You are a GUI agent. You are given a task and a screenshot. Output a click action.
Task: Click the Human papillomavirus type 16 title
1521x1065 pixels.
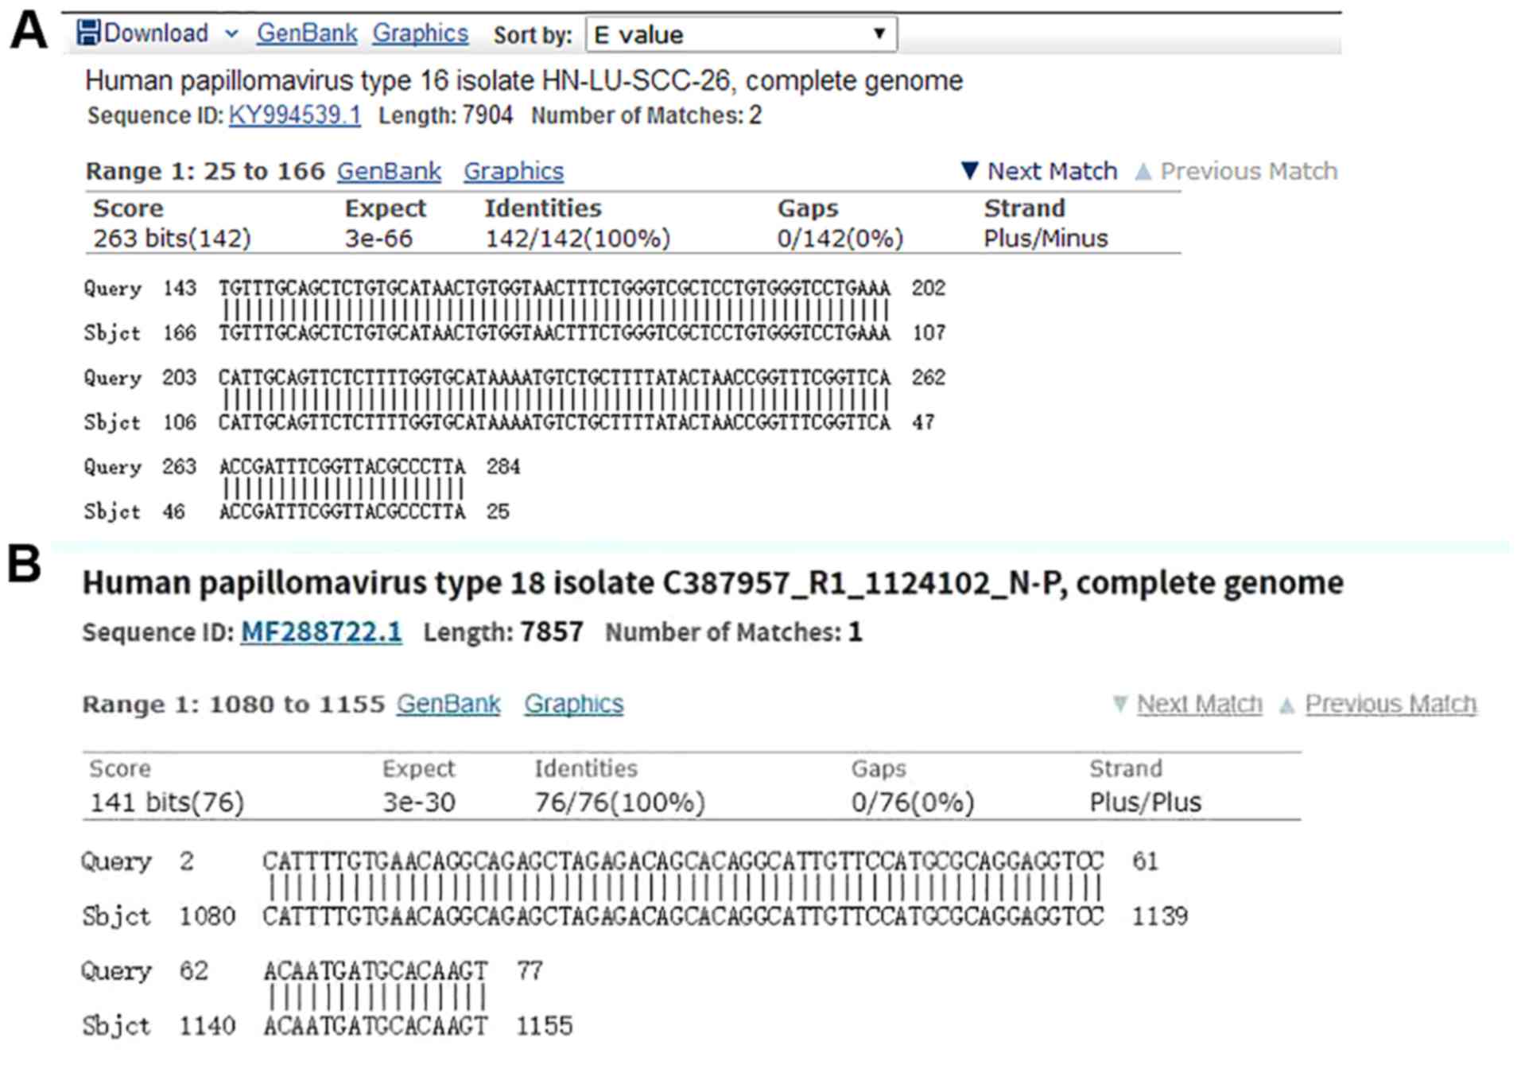point(523,81)
